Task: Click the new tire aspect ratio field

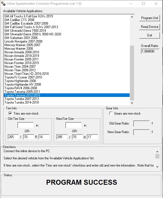Action: [x=78, y=137]
